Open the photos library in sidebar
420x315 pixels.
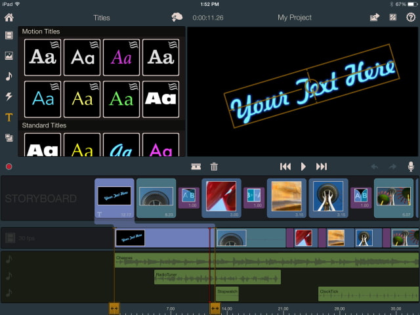tap(9, 56)
